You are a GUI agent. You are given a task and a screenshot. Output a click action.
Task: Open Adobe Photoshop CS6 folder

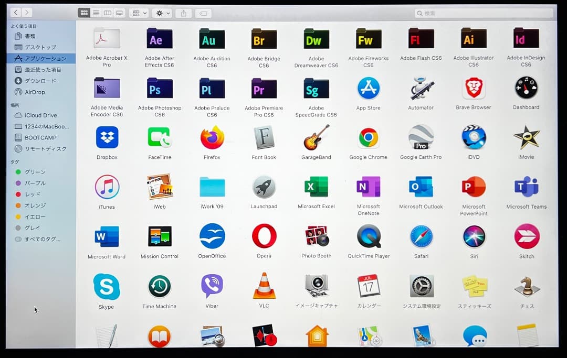[160, 89]
